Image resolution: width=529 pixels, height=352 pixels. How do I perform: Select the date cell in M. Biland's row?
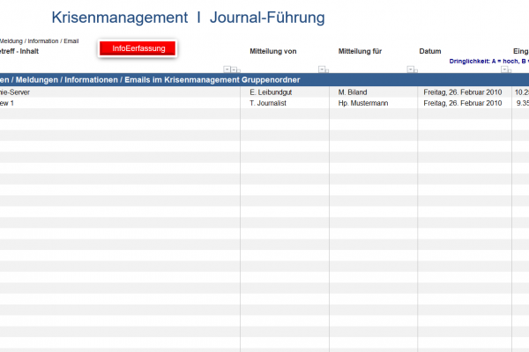pyautogui.click(x=464, y=92)
